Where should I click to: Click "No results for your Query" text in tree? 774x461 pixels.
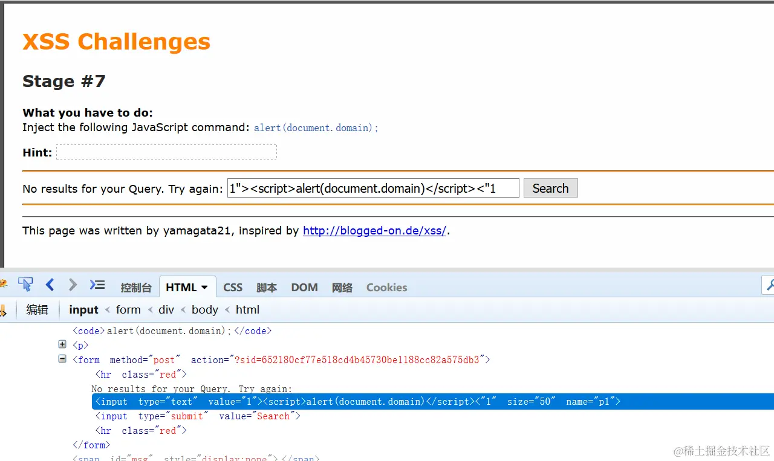192,388
